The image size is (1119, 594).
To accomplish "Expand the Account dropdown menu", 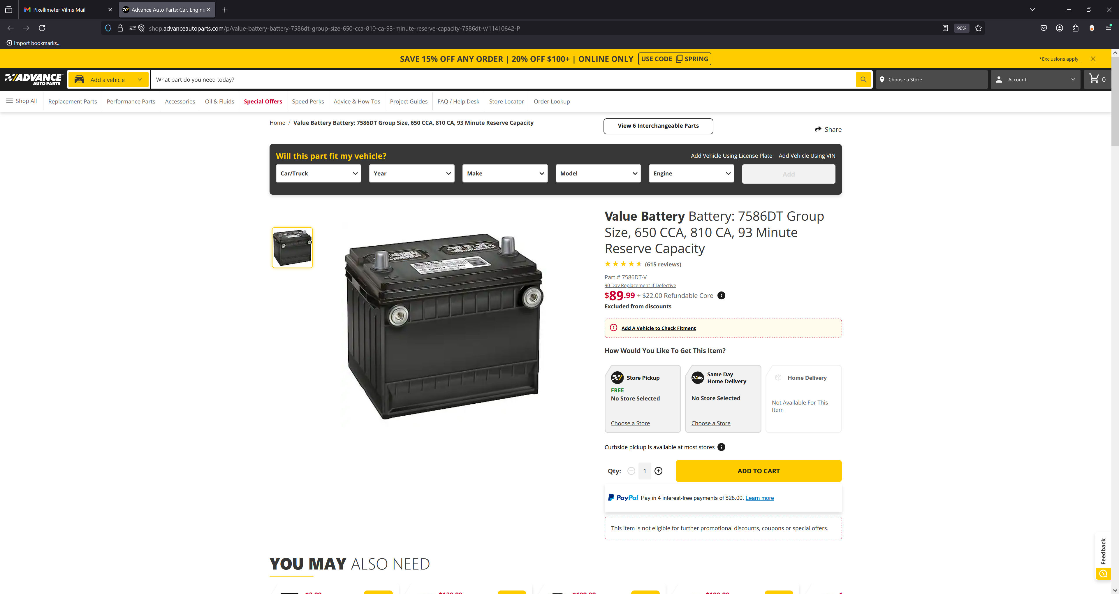I will 1035,80.
